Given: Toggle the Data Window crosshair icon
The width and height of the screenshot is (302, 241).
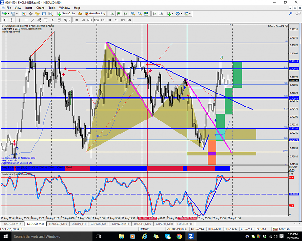Looking at the screenshot, I should pos(30,13).
